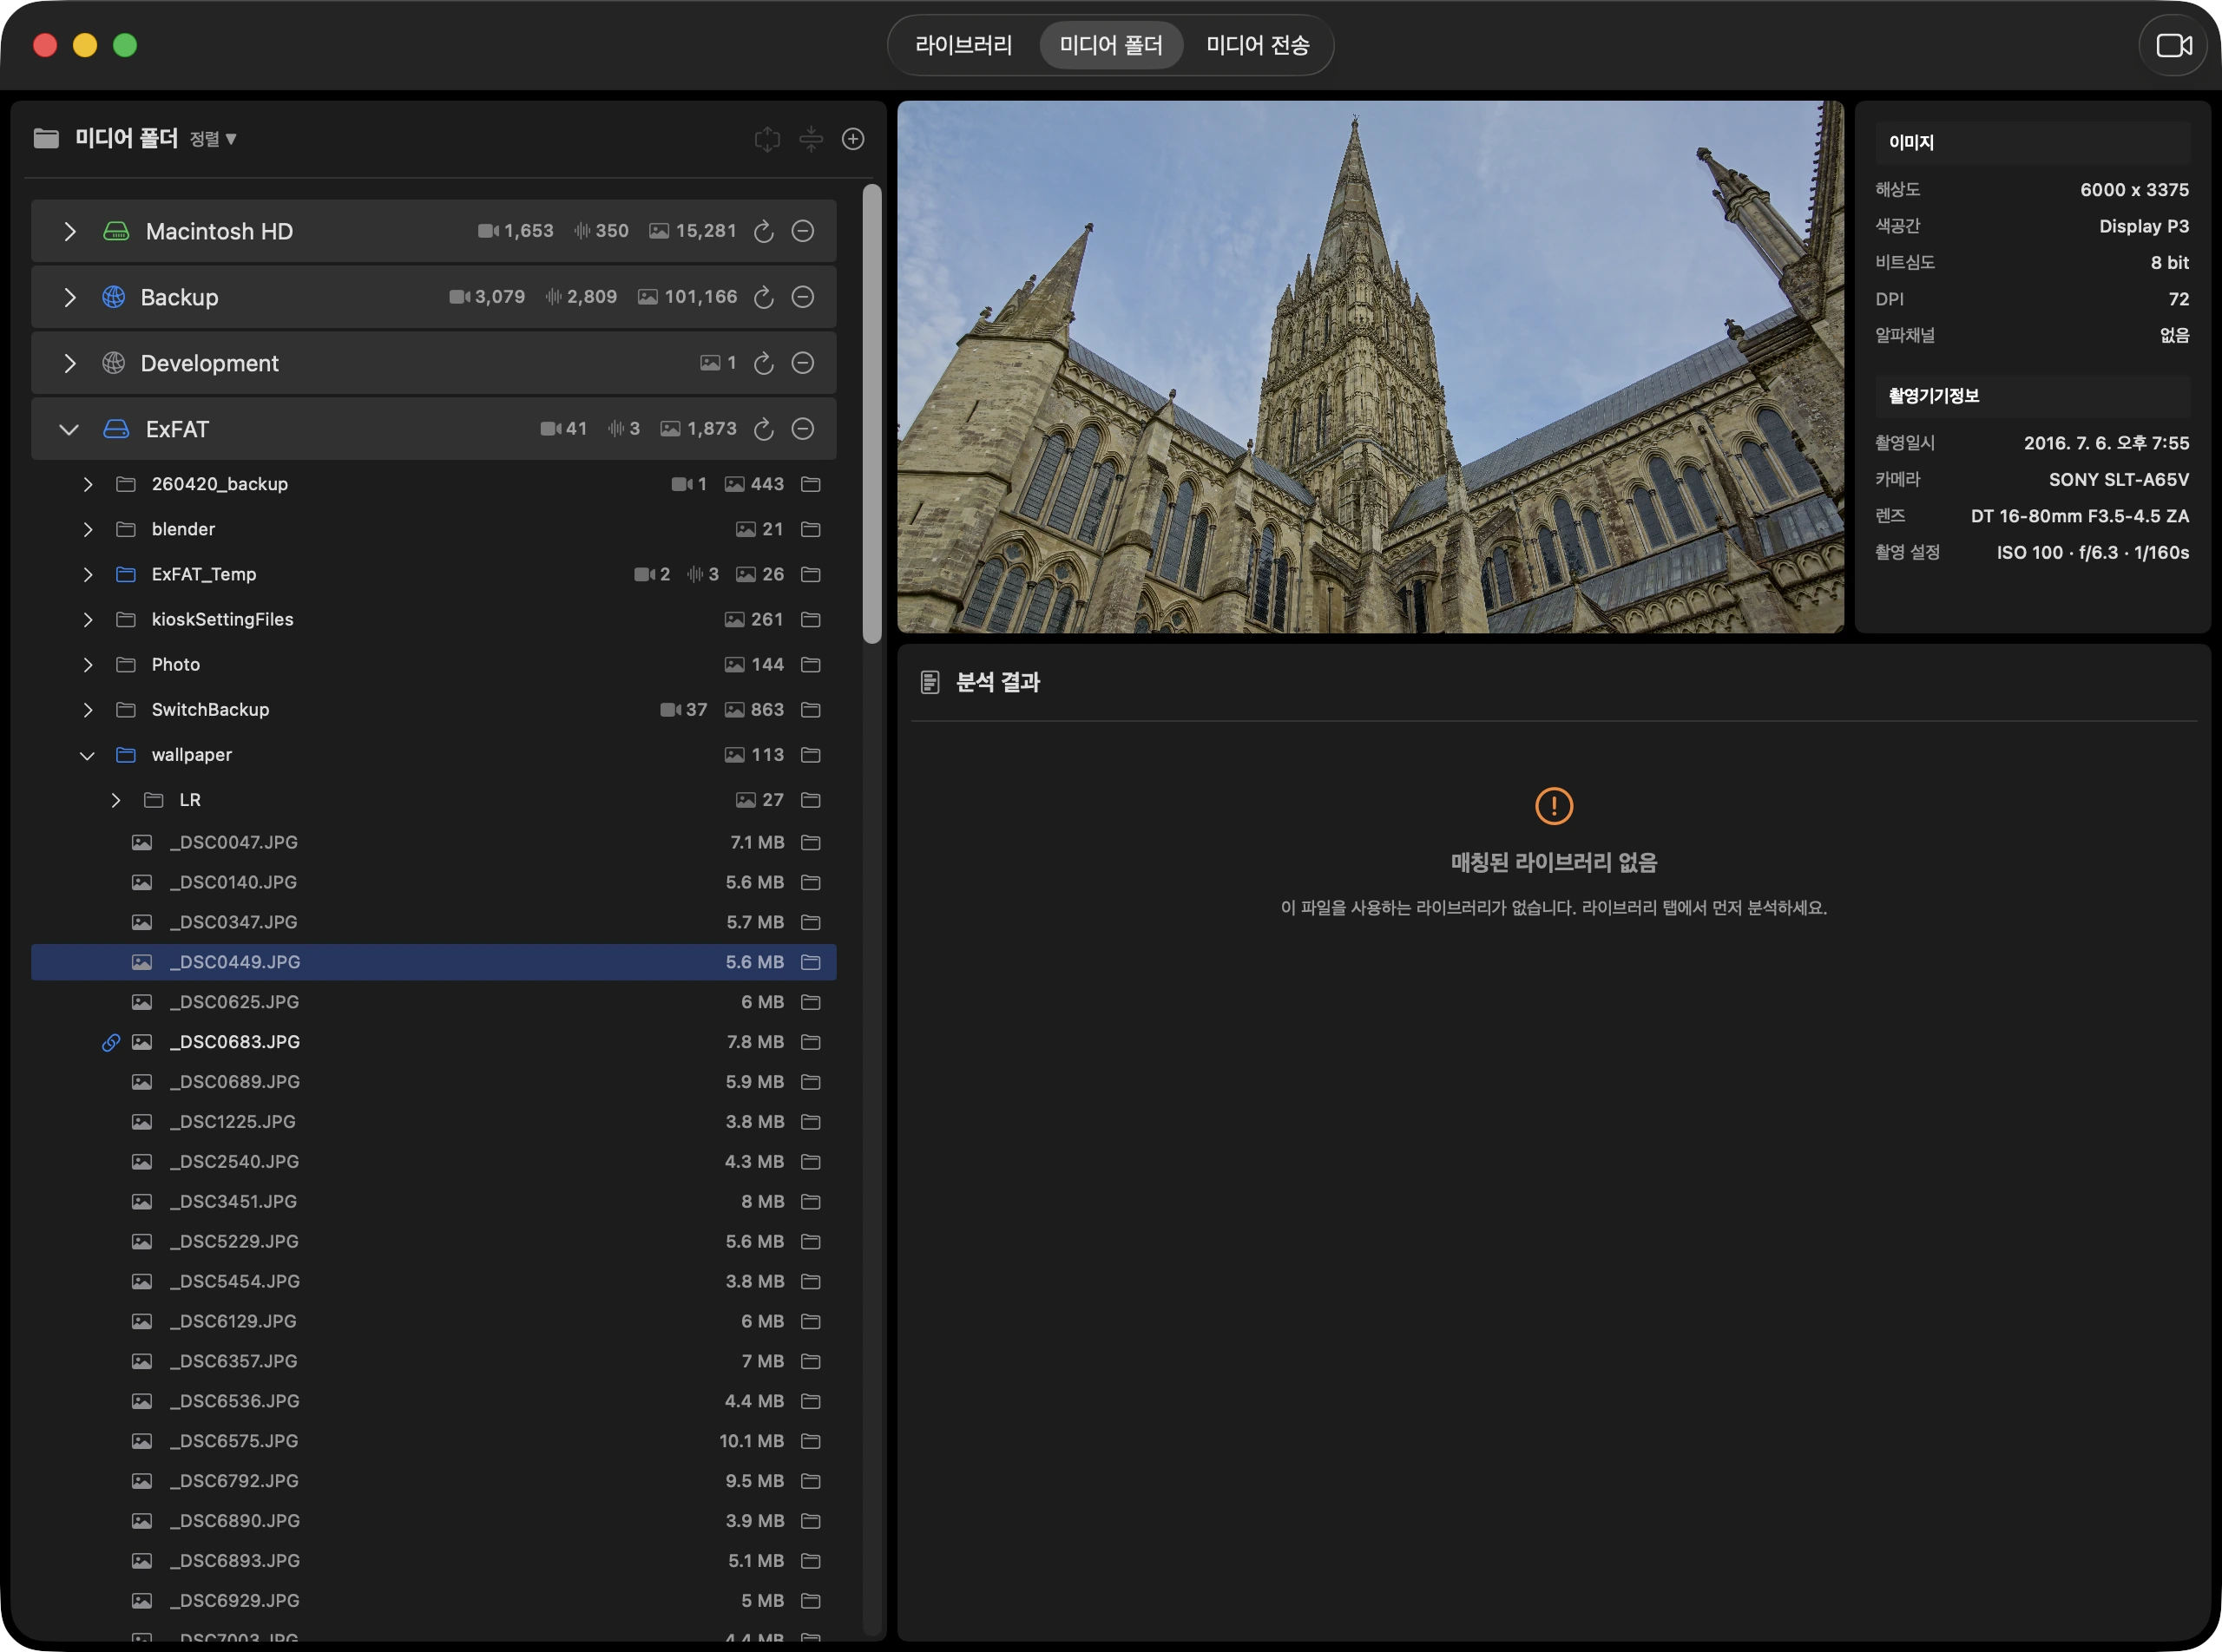Image resolution: width=2222 pixels, height=1652 pixels.
Task: Reveal _DSC0449.JPG in Finder
Action: pyautogui.click(x=811, y=962)
